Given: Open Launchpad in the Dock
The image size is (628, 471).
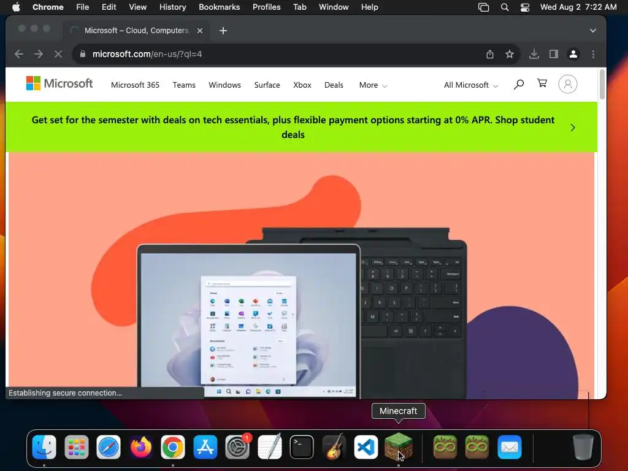Looking at the screenshot, I should click(77, 447).
